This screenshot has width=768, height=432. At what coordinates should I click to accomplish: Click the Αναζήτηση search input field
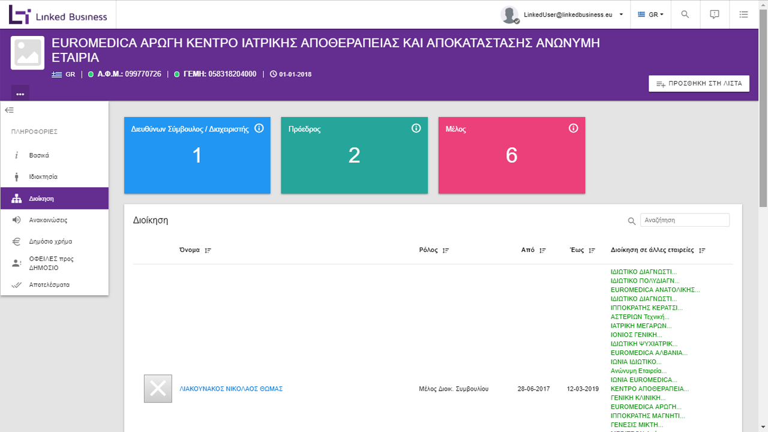[685, 220]
